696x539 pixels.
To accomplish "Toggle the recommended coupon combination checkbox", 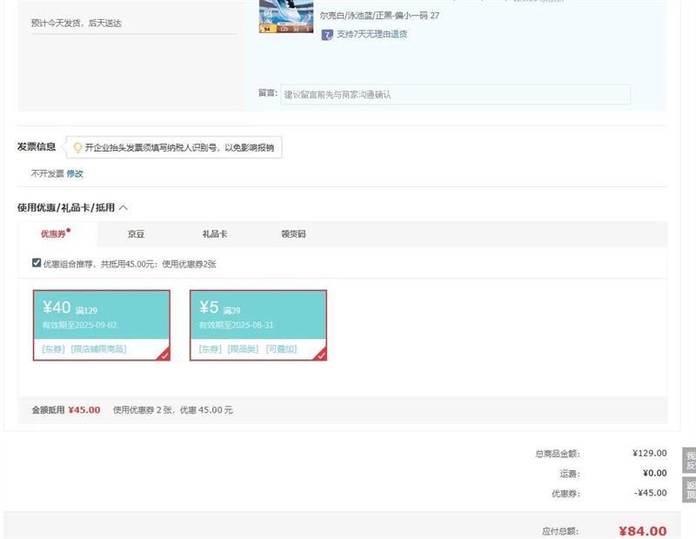I will [x=37, y=263].
